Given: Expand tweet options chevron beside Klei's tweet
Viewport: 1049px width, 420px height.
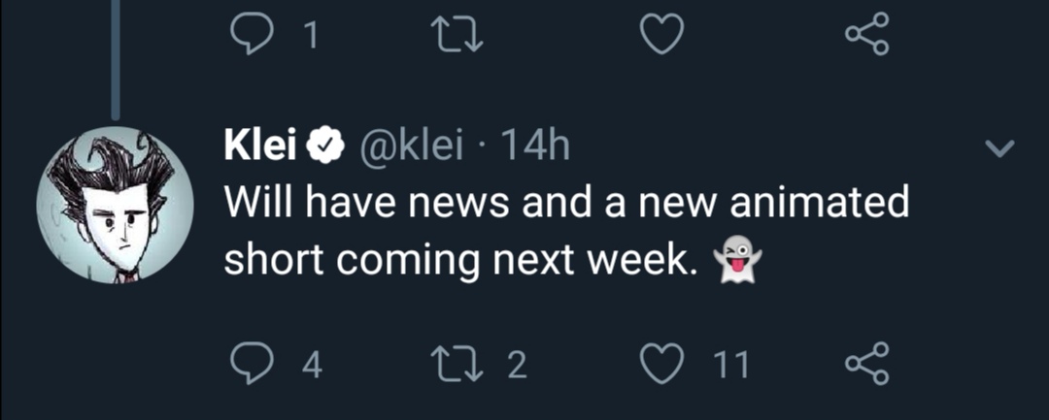Looking at the screenshot, I should point(1000,148).
